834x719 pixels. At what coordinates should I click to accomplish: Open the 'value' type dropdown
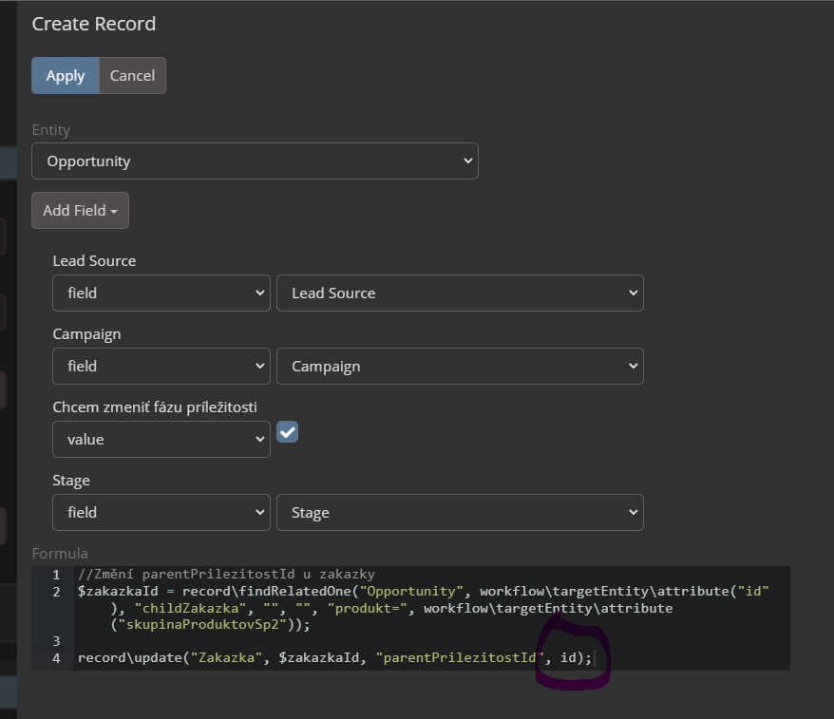tap(161, 440)
